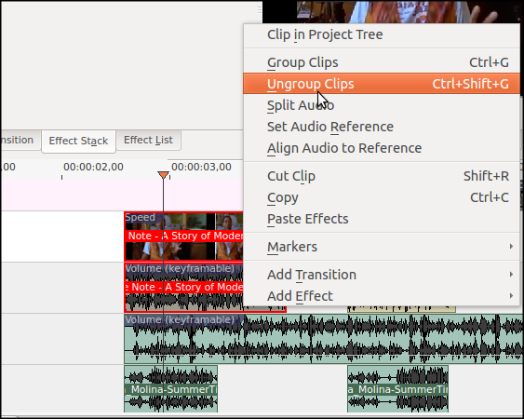Choose Set Audio Reference
This screenshot has width=524, height=419.
tap(382, 127)
